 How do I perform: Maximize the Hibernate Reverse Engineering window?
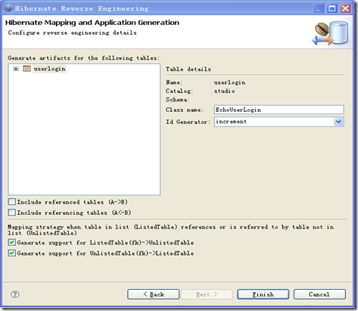332,9
